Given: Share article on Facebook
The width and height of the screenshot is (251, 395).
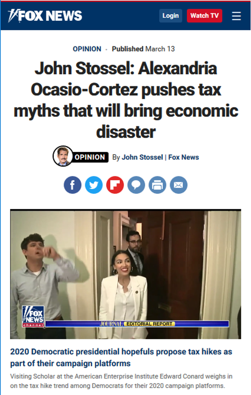Looking at the screenshot, I should [72, 185].
